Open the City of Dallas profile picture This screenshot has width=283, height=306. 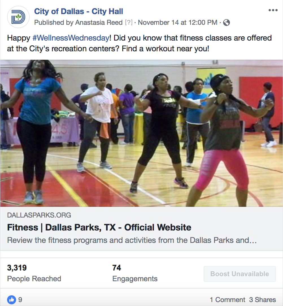point(18,17)
